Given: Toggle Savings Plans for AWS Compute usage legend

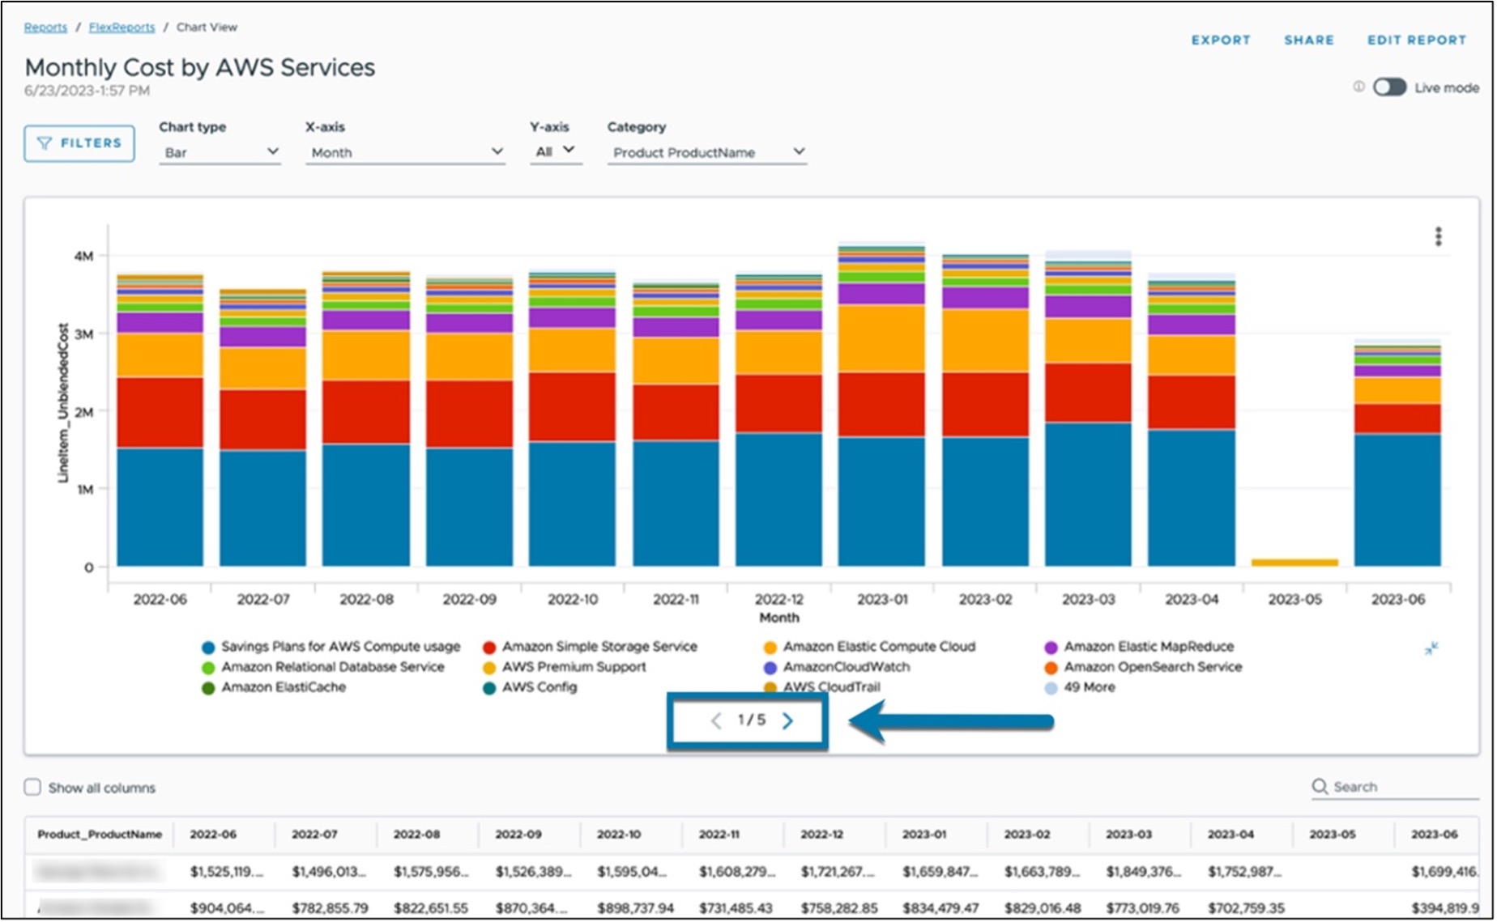Looking at the screenshot, I should coord(331,647).
